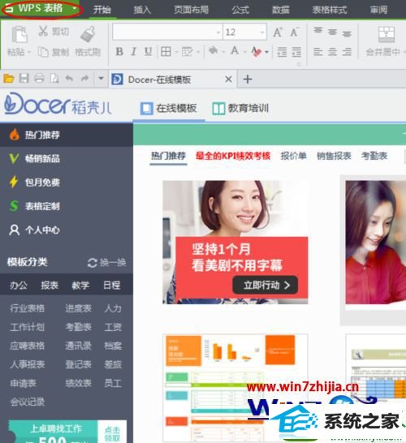Increase font size with the larger A

click(x=278, y=32)
